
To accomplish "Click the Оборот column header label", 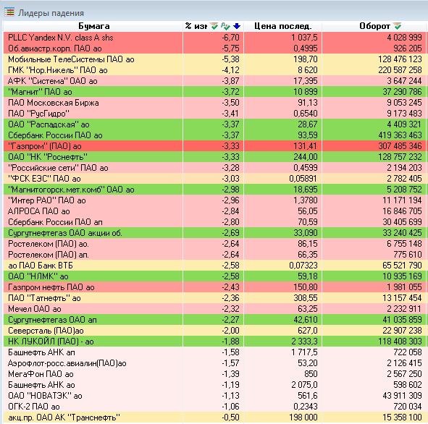I will pos(374,26).
